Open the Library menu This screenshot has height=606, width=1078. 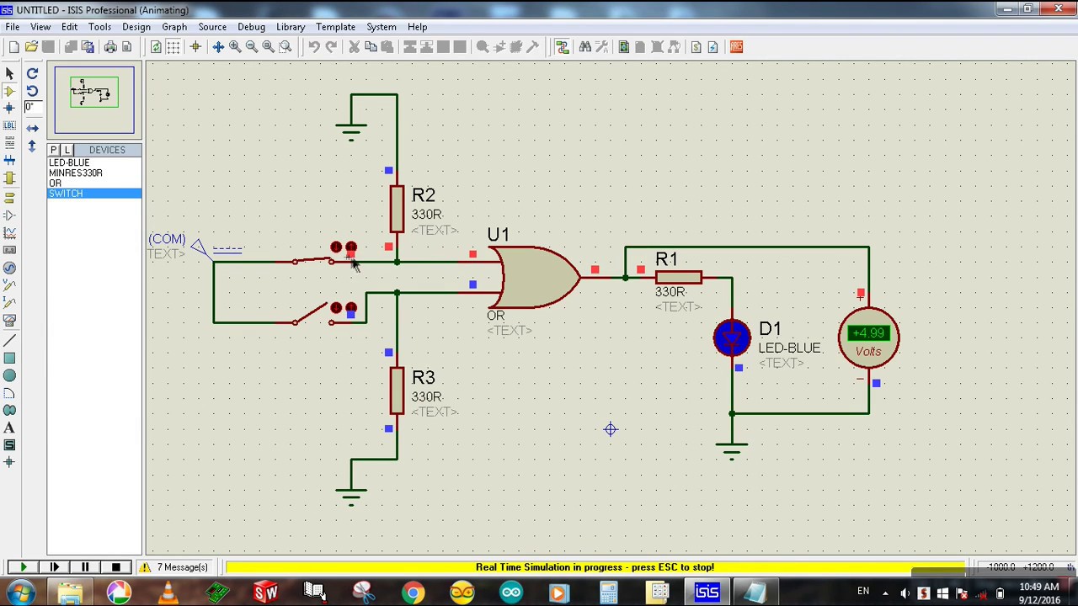click(x=291, y=27)
